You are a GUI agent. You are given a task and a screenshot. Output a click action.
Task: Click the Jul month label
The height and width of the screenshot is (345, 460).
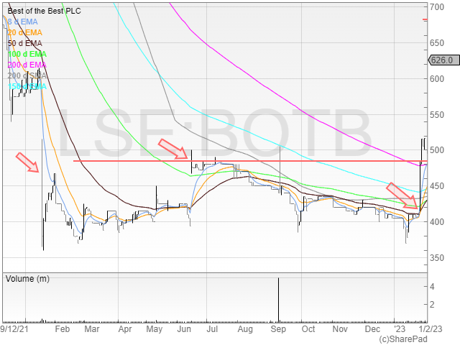(212, 329)
